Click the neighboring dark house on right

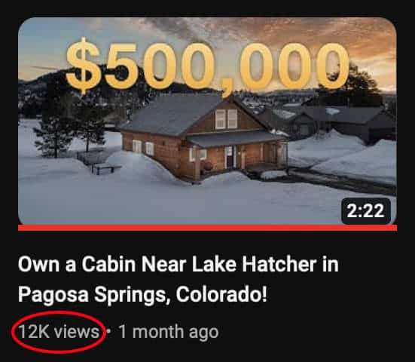[344, 123]
